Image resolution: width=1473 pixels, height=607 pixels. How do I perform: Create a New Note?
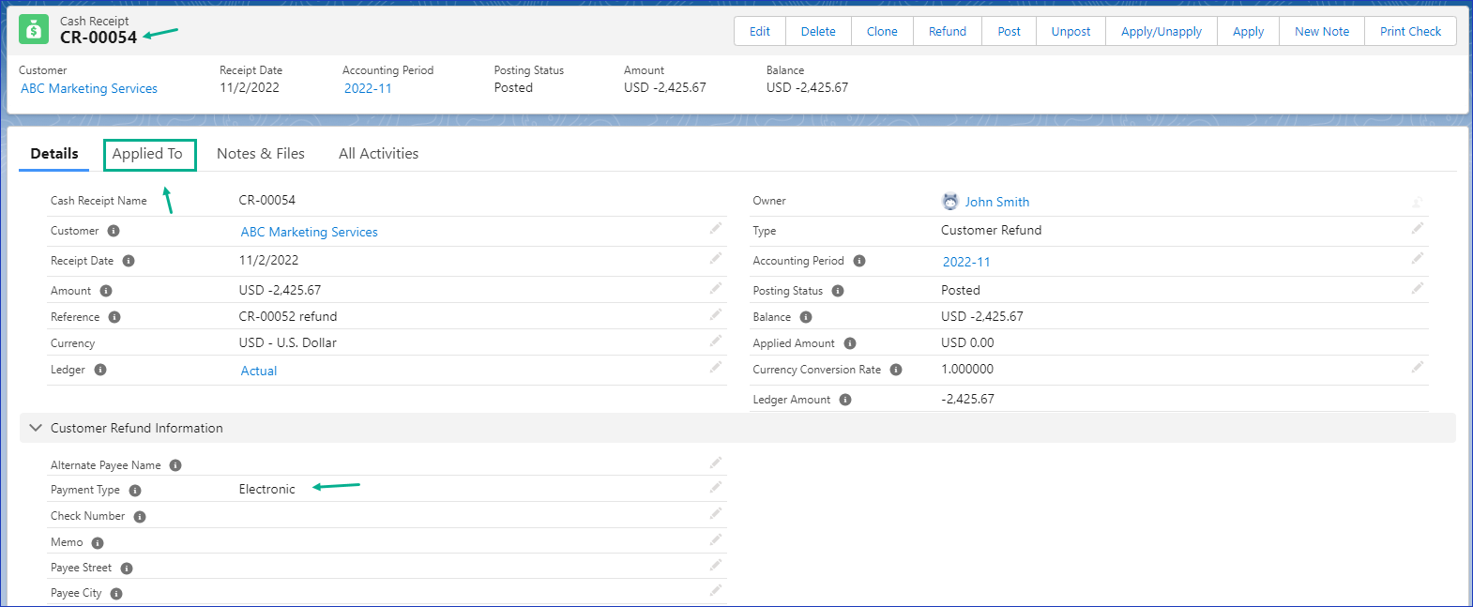[1322, 31]
